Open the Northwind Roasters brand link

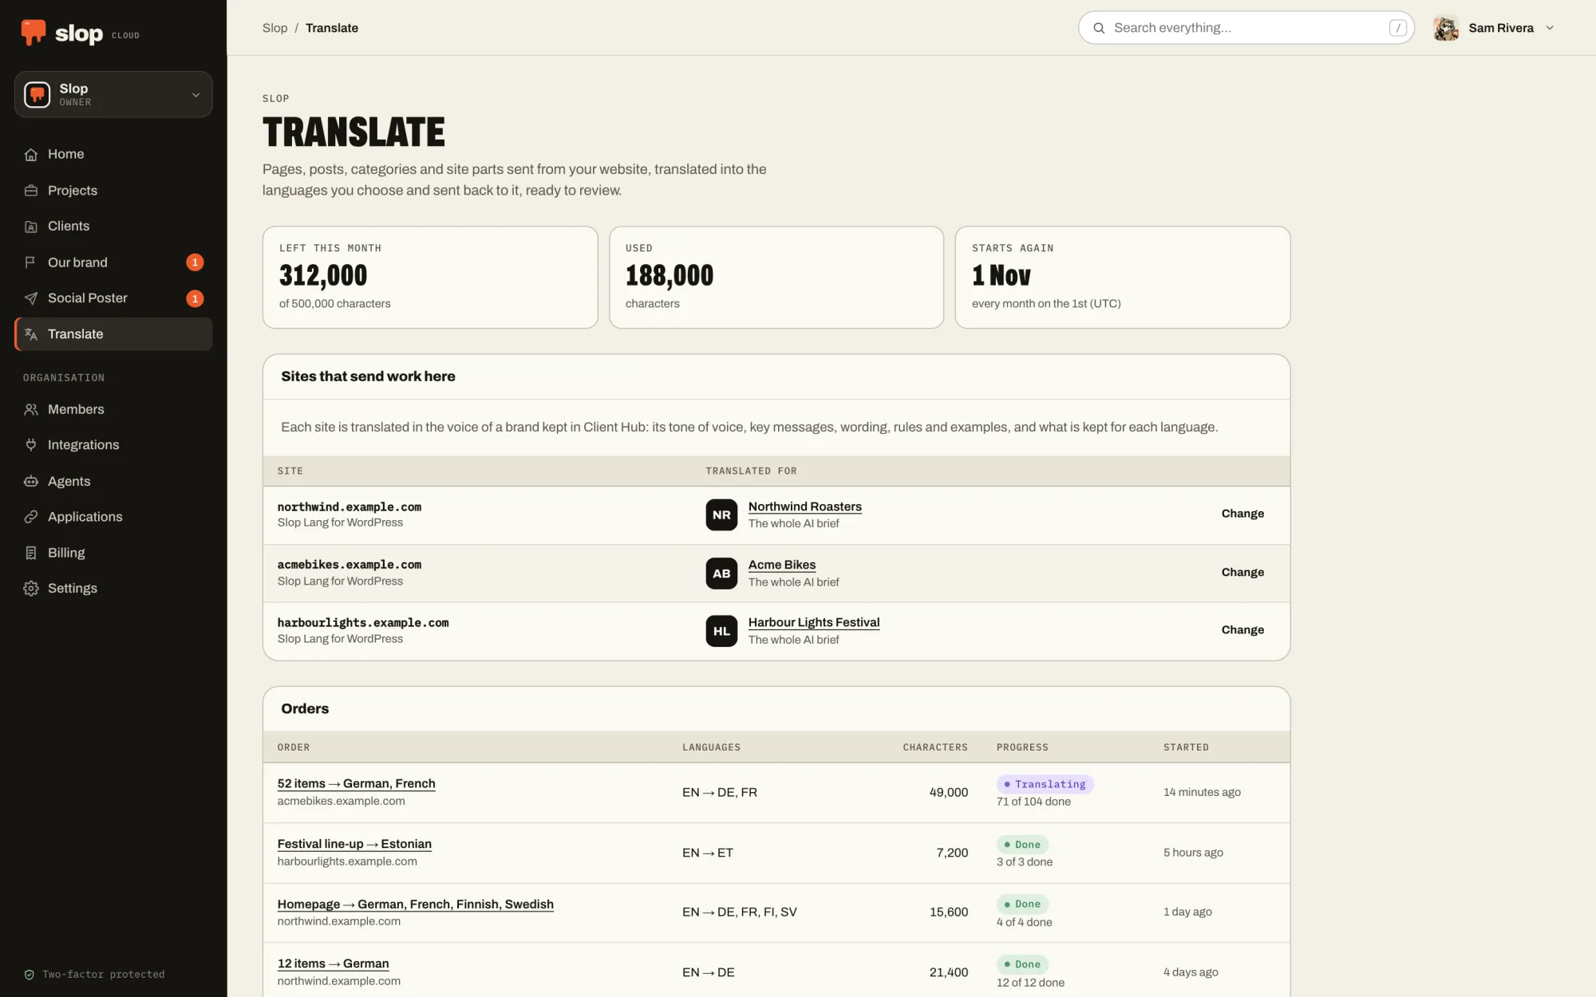coord(804,506)
